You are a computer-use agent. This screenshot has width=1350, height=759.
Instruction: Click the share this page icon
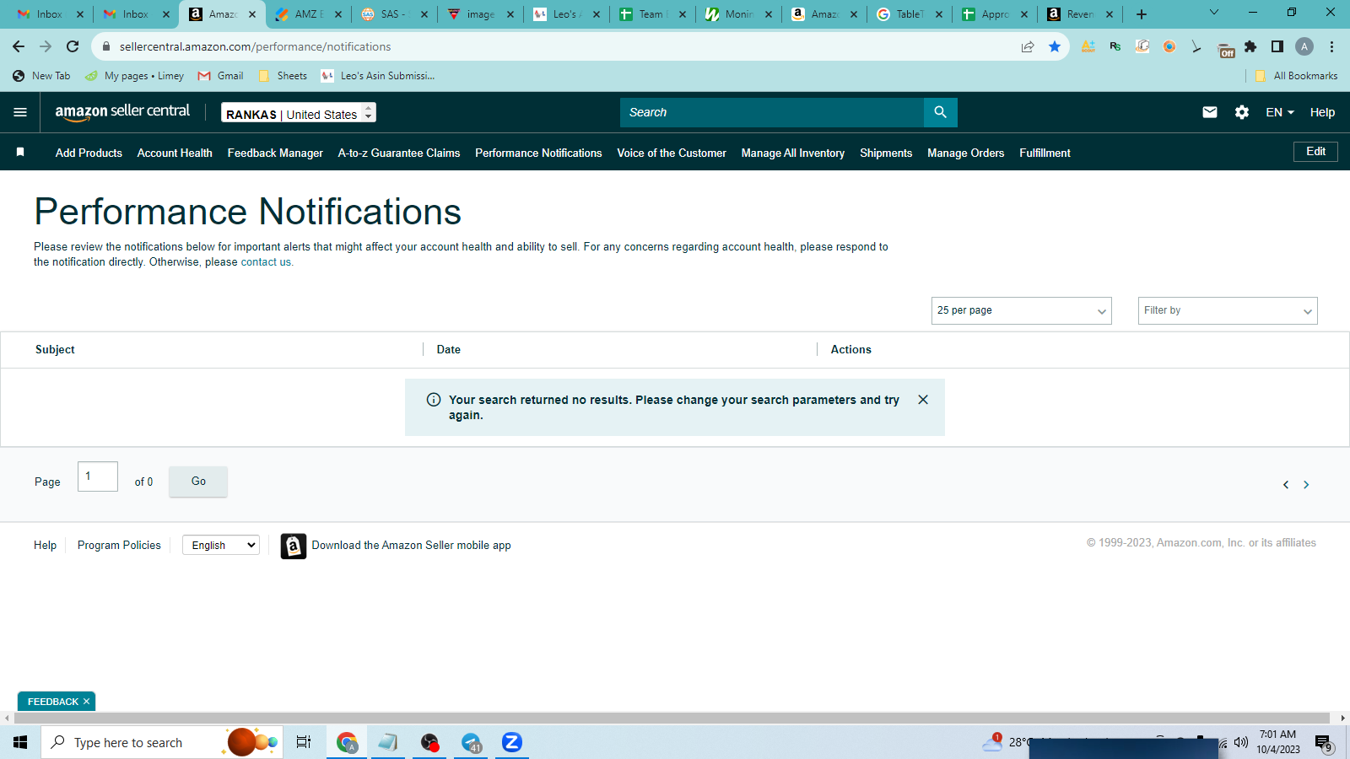coord(1028,46)
